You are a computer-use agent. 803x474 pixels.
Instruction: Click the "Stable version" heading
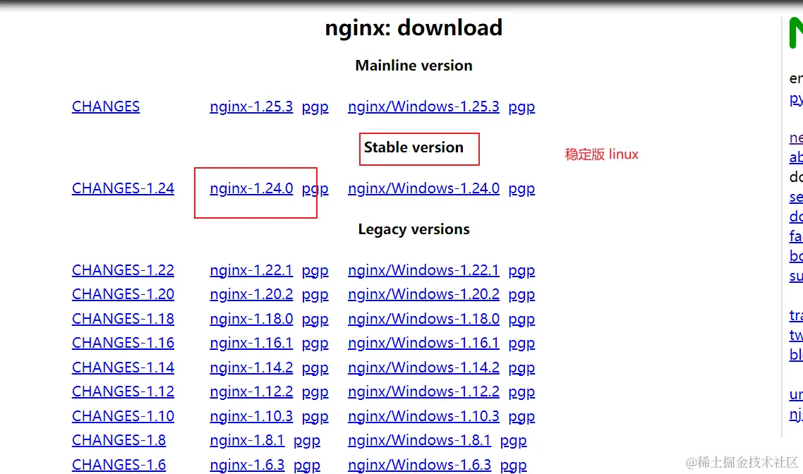coord(413,147)
